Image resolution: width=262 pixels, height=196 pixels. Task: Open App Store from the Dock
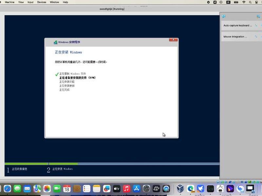pyautogui.click(x=136, y=189)
